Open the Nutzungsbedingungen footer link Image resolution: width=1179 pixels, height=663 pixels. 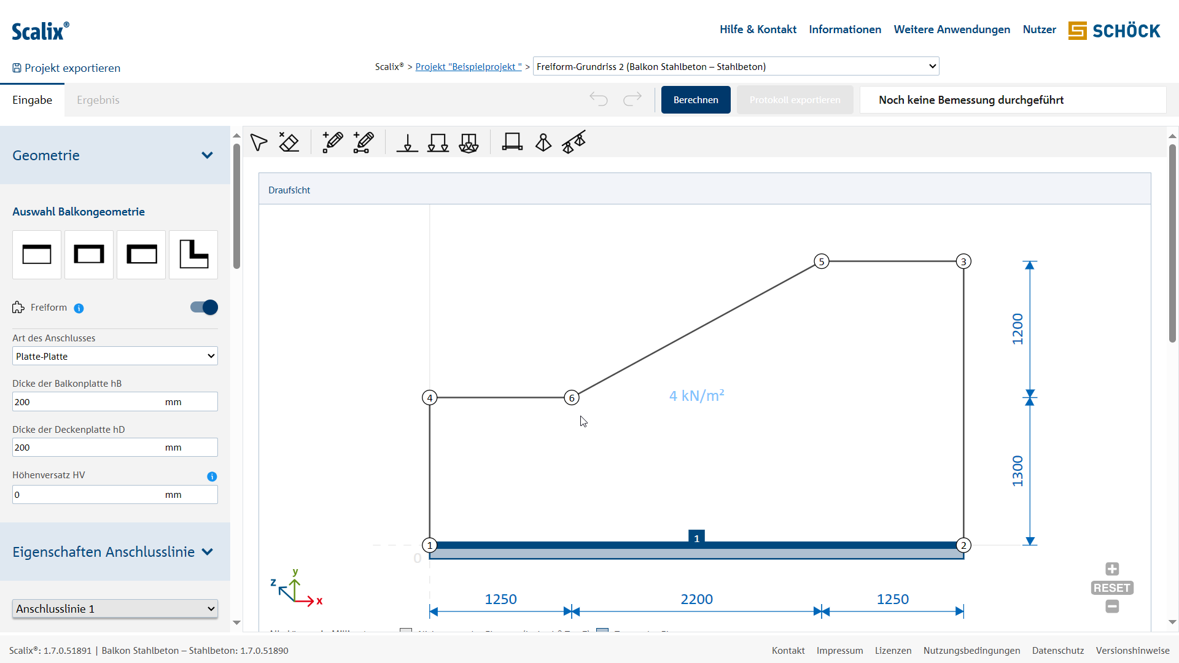click(x=971, y=651)
